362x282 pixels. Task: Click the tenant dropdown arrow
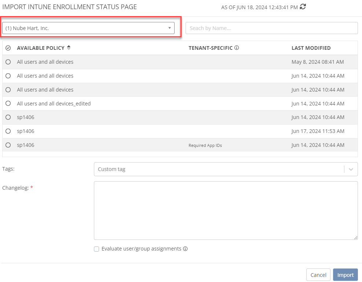click(x=169, y=28)
